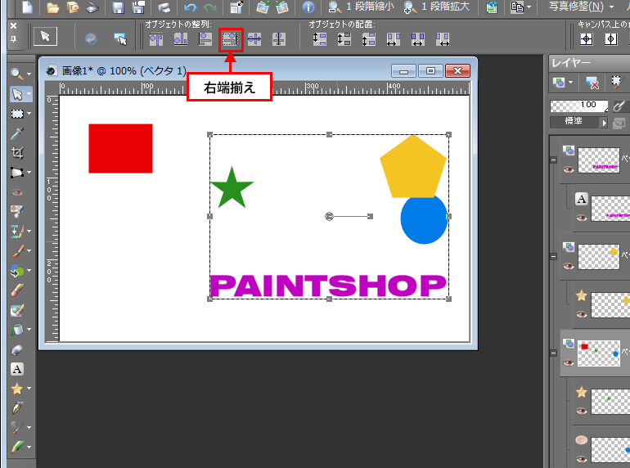Open a file with the folder icon
Viewport: 630px width, 468px height.
(x=52, y=7)
